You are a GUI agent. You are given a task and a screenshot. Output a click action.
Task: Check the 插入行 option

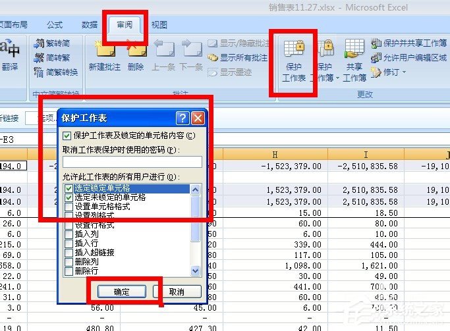(x=69, y=243)
